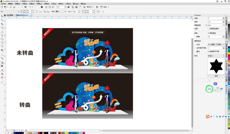Select the Connector tool
Screen dimensions: 230x134
[2, 58]
